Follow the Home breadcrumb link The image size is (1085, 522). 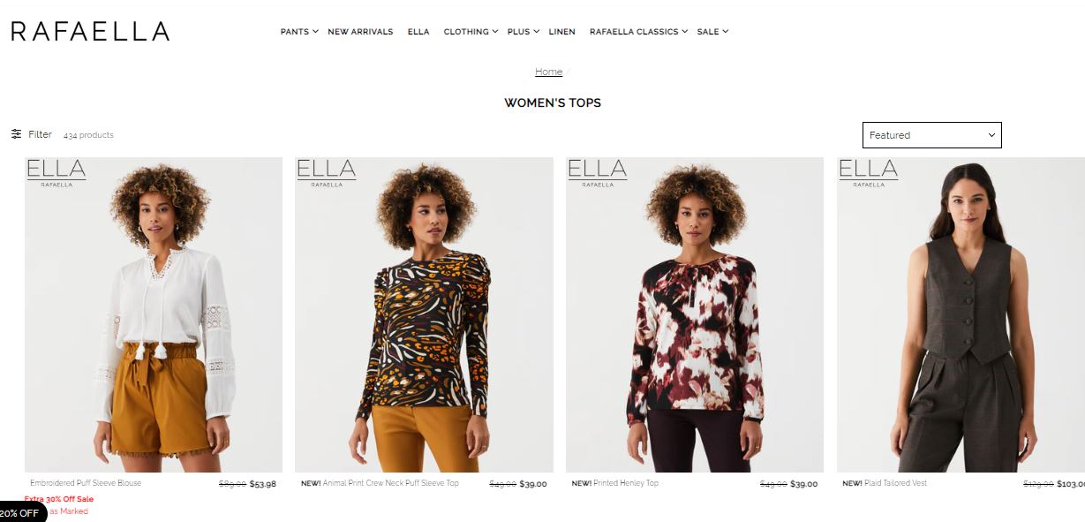548,72
